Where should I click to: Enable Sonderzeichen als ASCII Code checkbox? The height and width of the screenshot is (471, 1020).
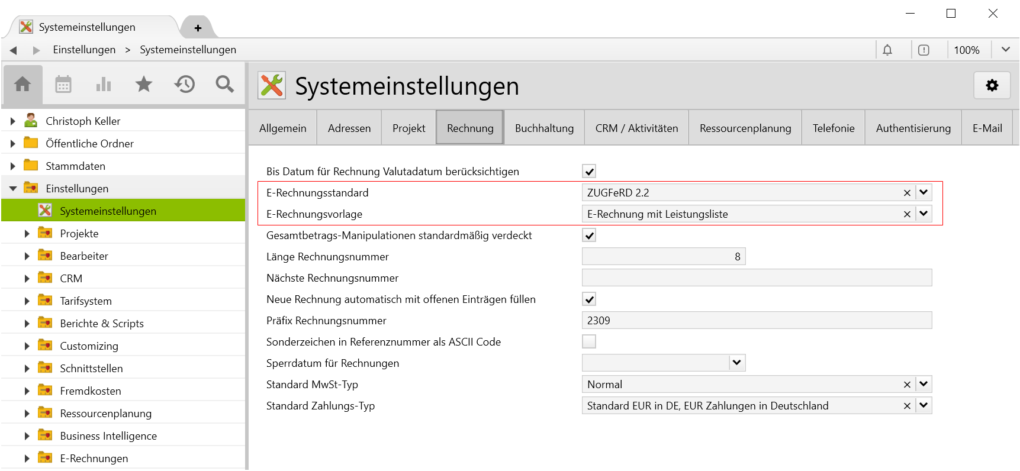click(589, 342)
